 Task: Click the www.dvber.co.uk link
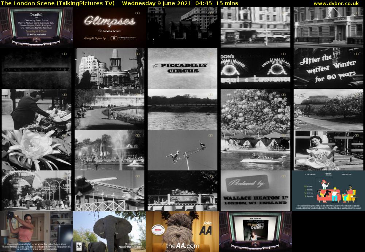pos(338,3)
